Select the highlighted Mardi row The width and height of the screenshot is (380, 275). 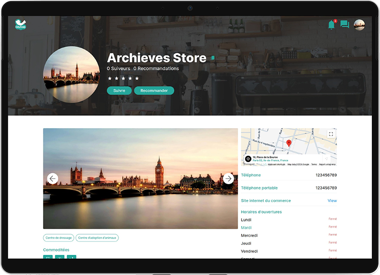(246, 228)
